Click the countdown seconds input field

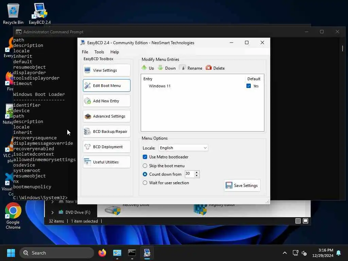[190, 174]
